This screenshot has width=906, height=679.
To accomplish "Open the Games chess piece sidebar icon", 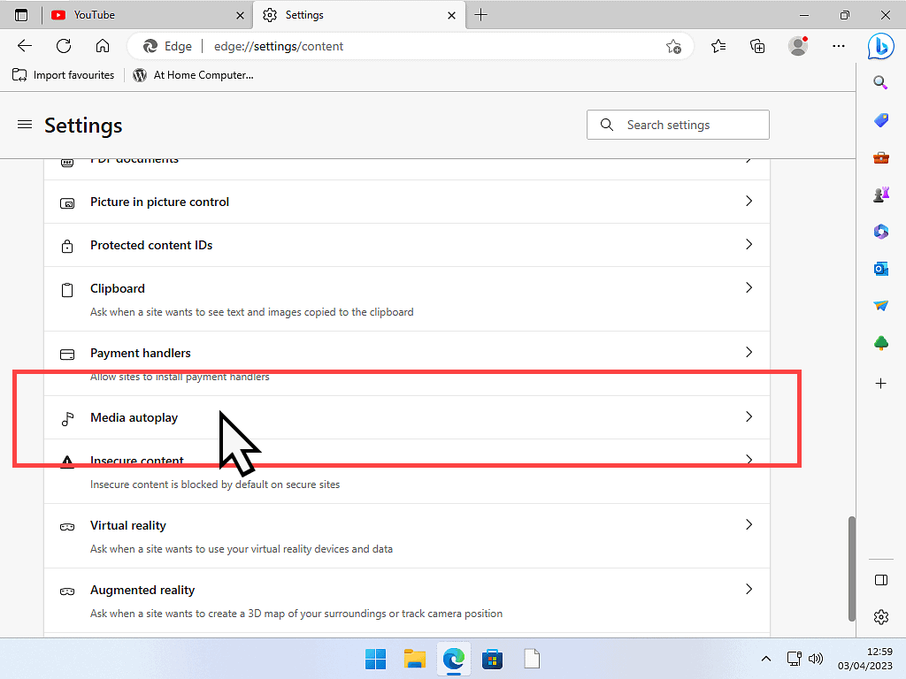I will pyautogui.click(x=880, y=195).
